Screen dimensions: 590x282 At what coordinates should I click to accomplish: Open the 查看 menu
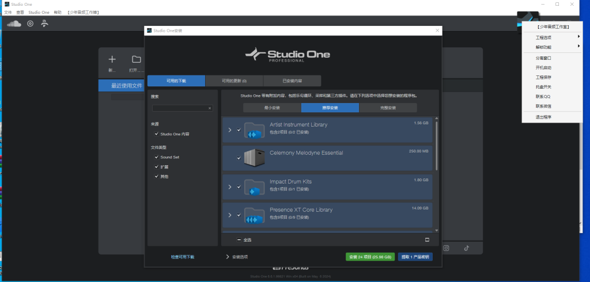coord(20,13)
